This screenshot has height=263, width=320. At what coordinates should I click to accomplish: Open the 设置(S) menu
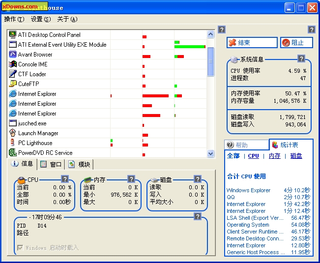tap(41, 19)
